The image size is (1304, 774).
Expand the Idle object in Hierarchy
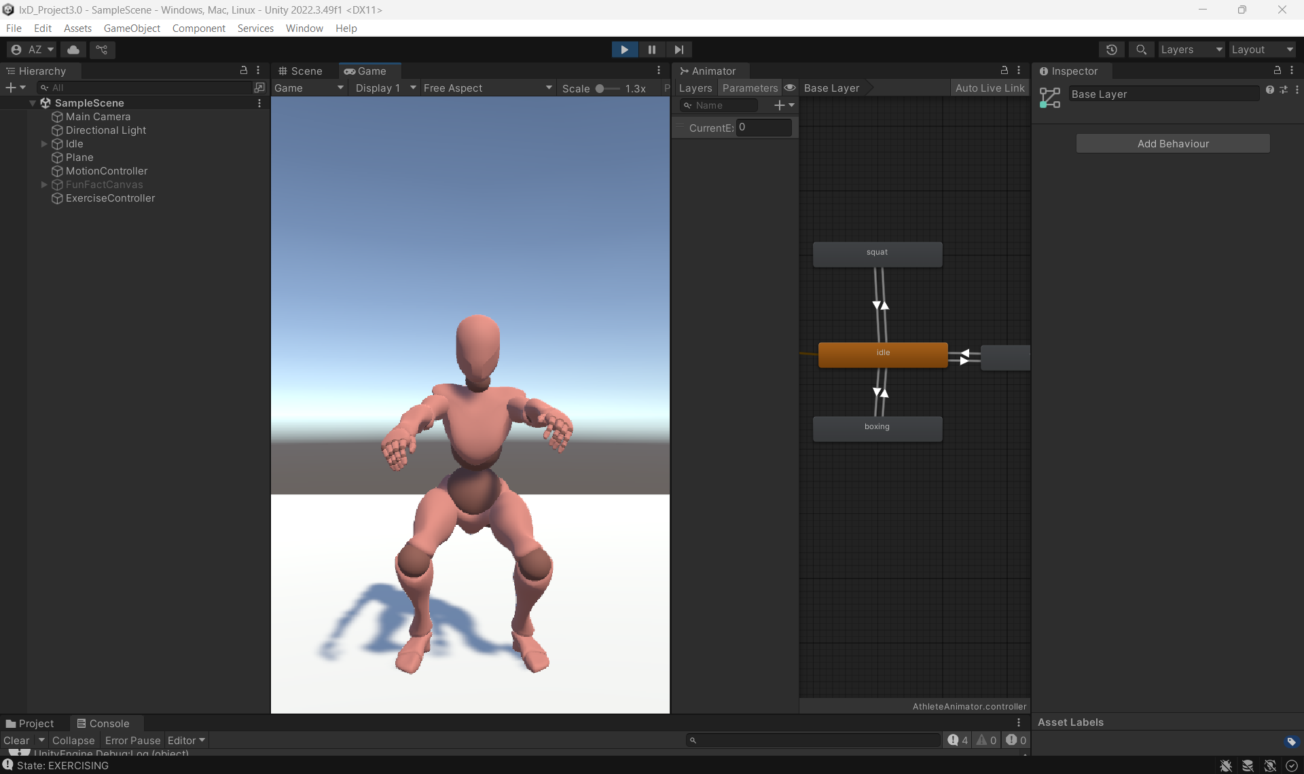[x=44, y=144]
